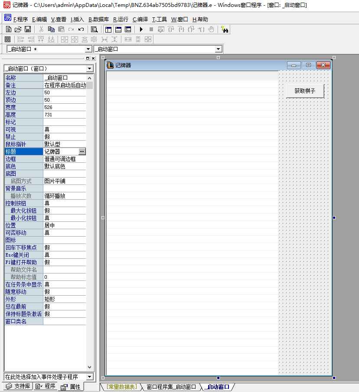Open the component selector dropdown in the properties panel
This screenshot has width=359, height=392.
click(x=89, y=69)
